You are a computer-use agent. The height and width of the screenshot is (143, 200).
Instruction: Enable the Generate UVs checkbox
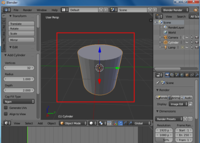[x=6, y=108]
